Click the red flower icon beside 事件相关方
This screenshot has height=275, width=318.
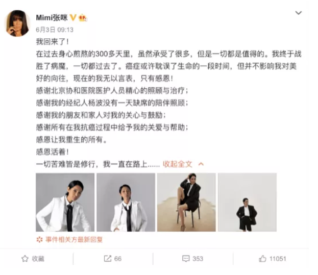39,240
